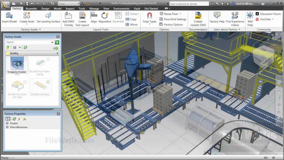Click the keyword search input field

[189, 4]
